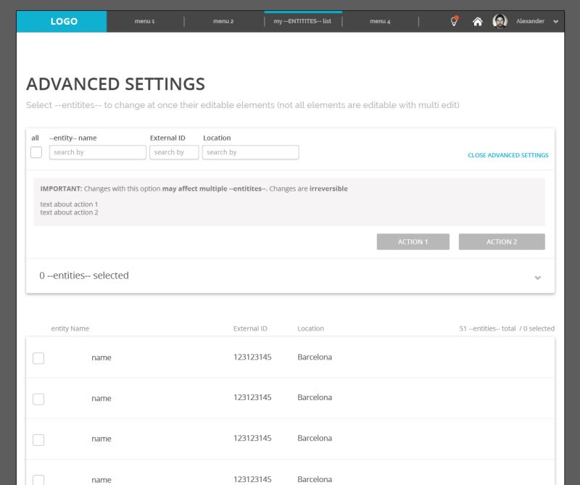Open menu 1 in the navigation bar
580x485 pixels.
tap(143, 21)
